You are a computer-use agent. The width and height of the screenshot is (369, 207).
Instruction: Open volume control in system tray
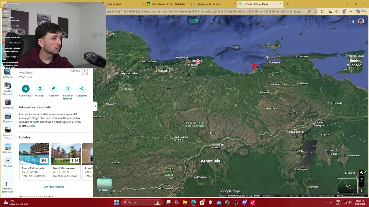[x=350, y=202]
